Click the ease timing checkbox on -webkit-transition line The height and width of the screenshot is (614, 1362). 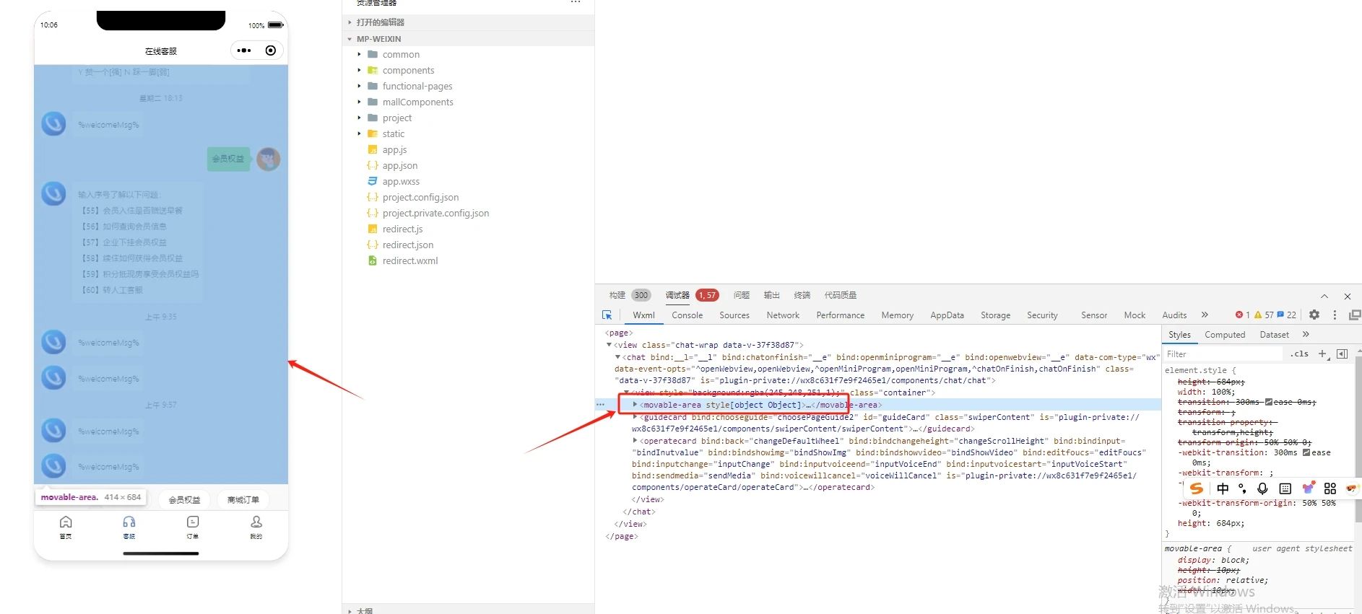coord(1306,452)
